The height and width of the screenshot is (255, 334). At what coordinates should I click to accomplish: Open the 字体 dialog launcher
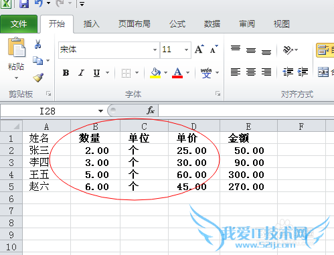[x=218, y=94]
